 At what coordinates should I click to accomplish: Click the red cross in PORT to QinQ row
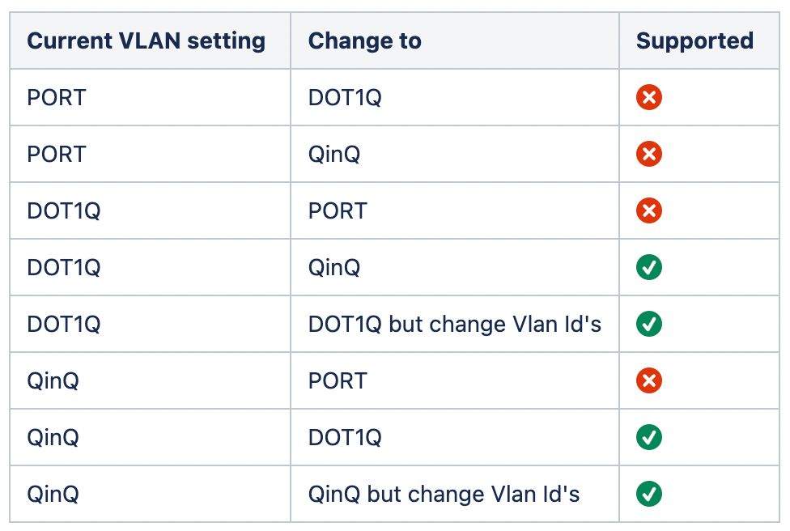[649, 154]
